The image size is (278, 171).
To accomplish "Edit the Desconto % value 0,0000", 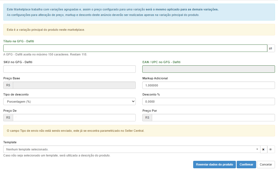I will click(208, 102).
